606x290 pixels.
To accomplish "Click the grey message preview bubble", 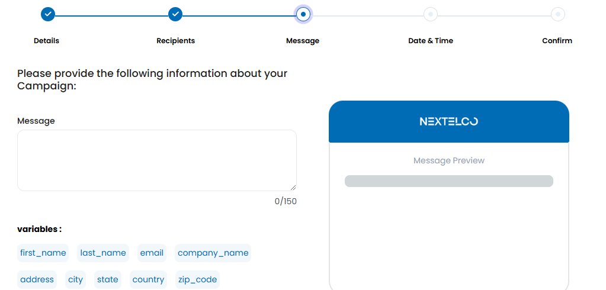I will 448,181.
